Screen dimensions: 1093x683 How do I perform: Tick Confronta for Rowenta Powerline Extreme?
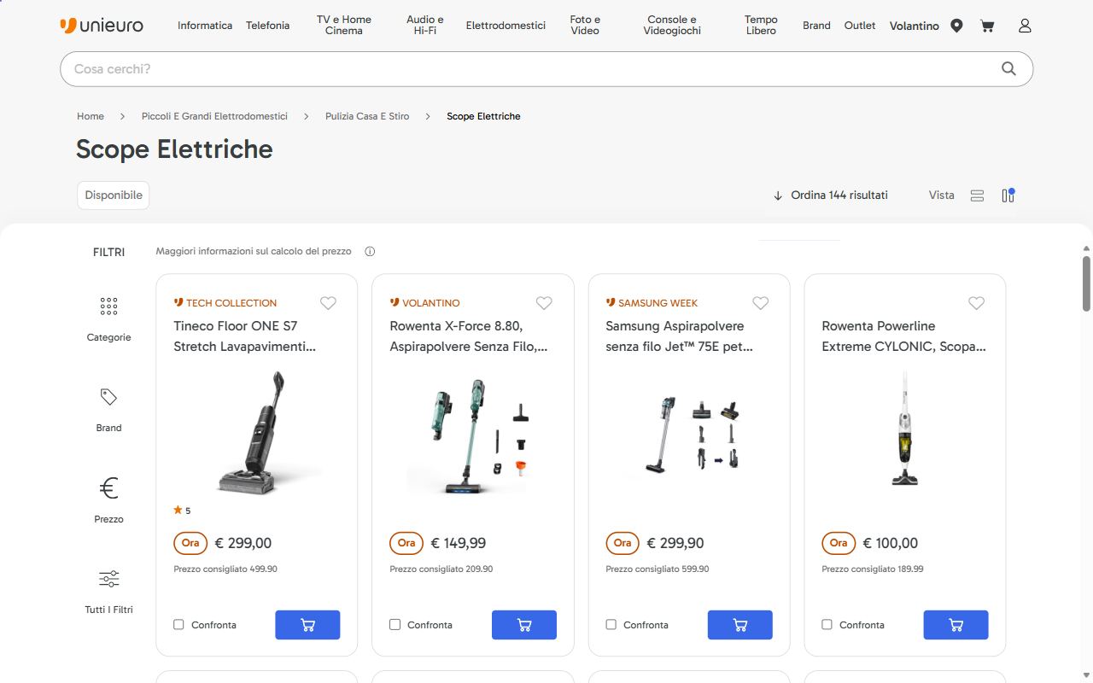[x=827, y=625]
